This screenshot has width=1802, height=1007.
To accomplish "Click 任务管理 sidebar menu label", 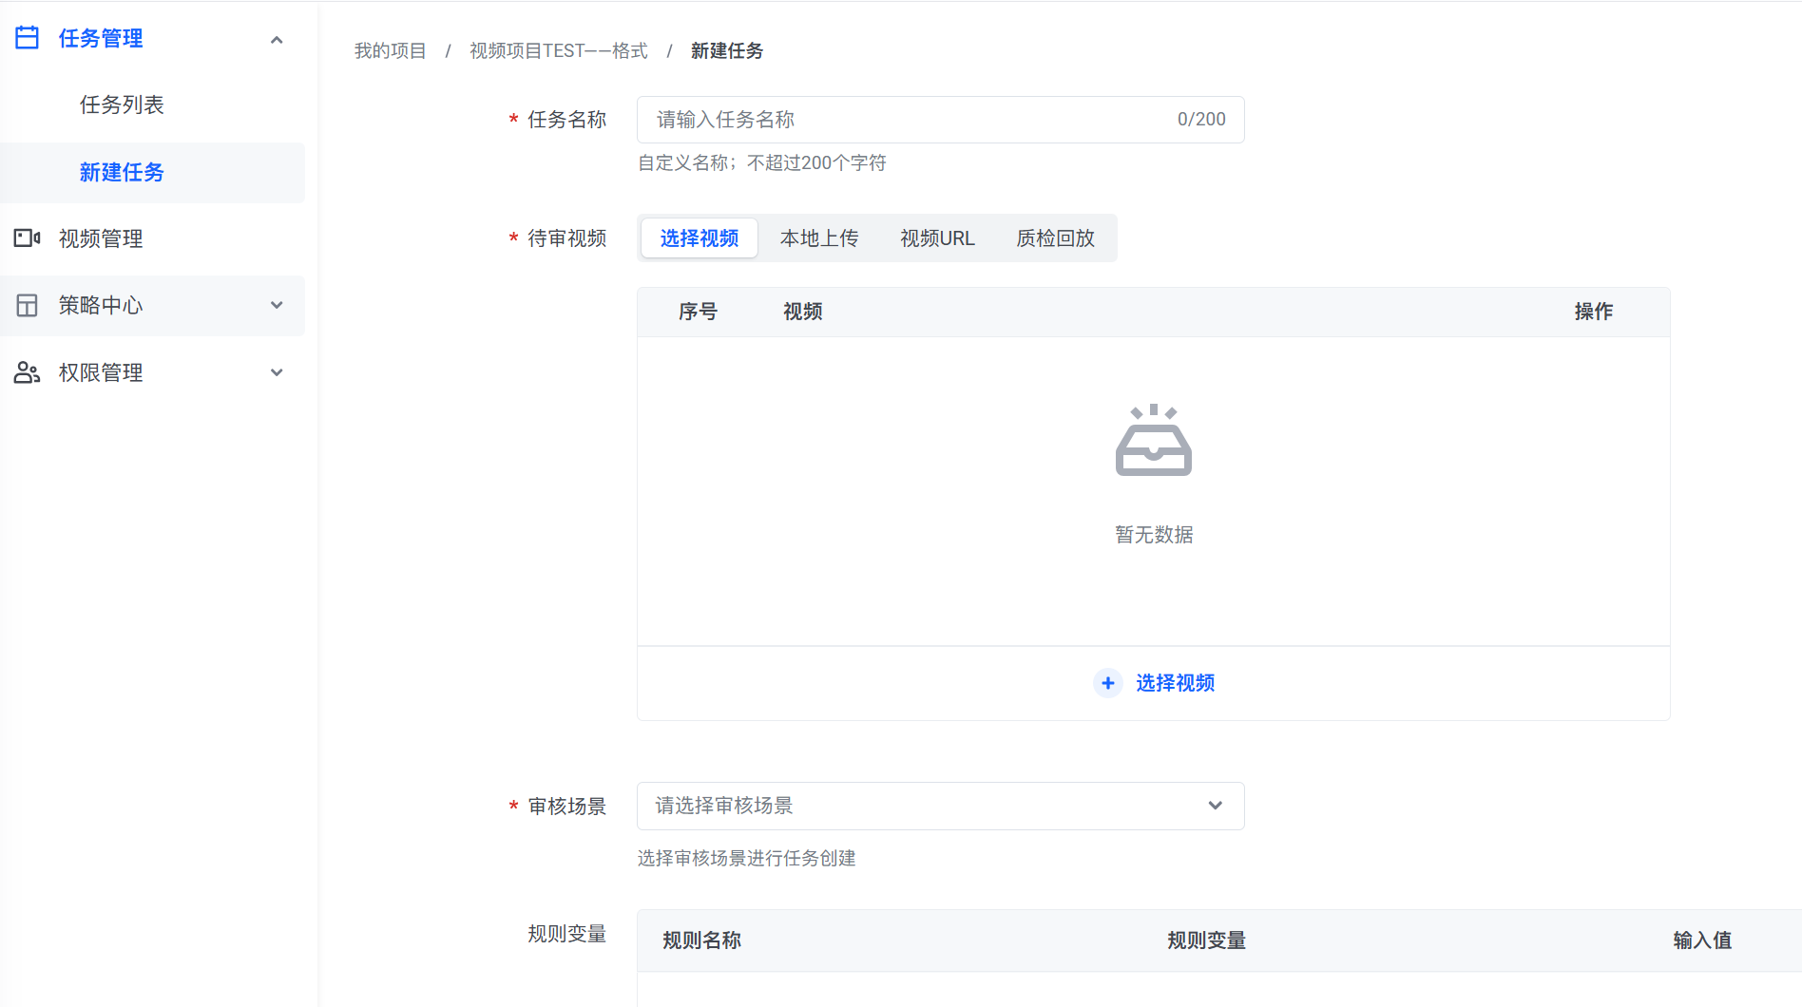I will pos(101,38).
